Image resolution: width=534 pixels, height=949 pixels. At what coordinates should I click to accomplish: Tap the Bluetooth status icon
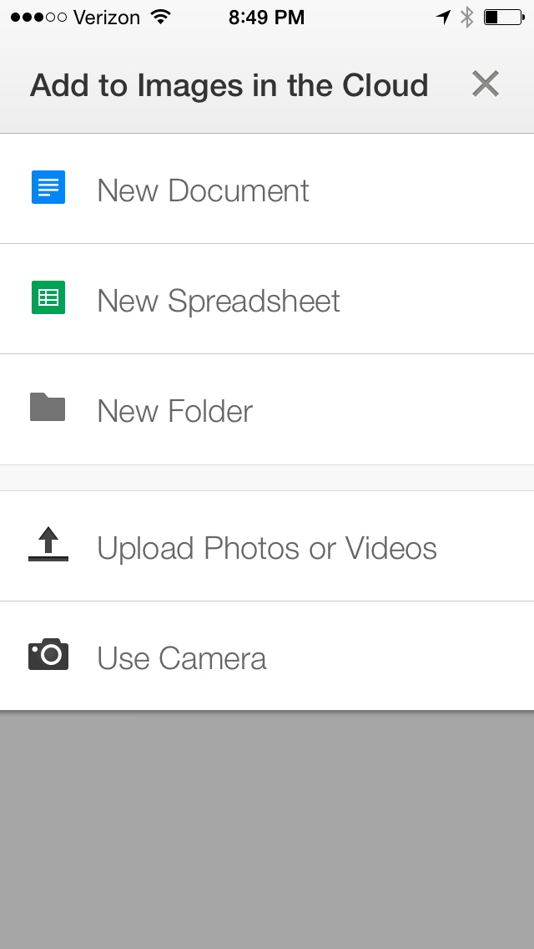[x=467, y=17]
